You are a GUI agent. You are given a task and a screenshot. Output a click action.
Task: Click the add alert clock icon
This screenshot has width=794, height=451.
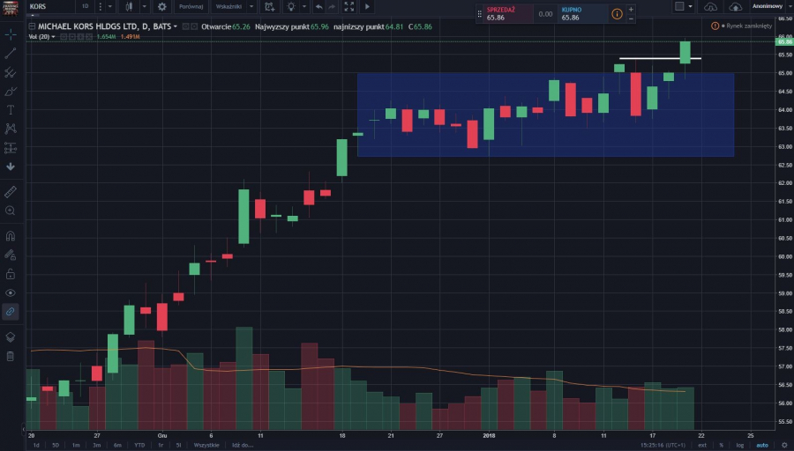pyautogui.click(x=269, y=6)
